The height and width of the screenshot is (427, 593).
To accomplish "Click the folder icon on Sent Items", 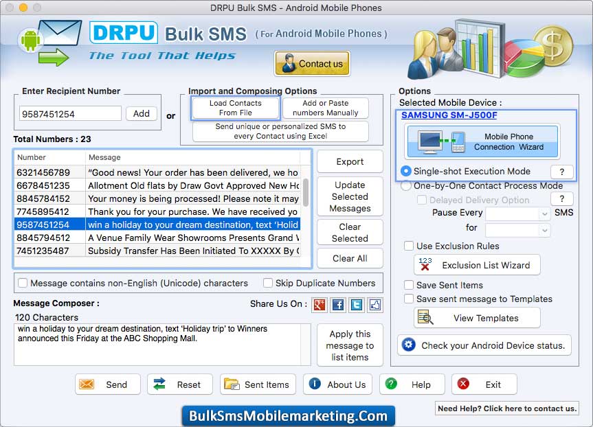I will tap(232, 384).
